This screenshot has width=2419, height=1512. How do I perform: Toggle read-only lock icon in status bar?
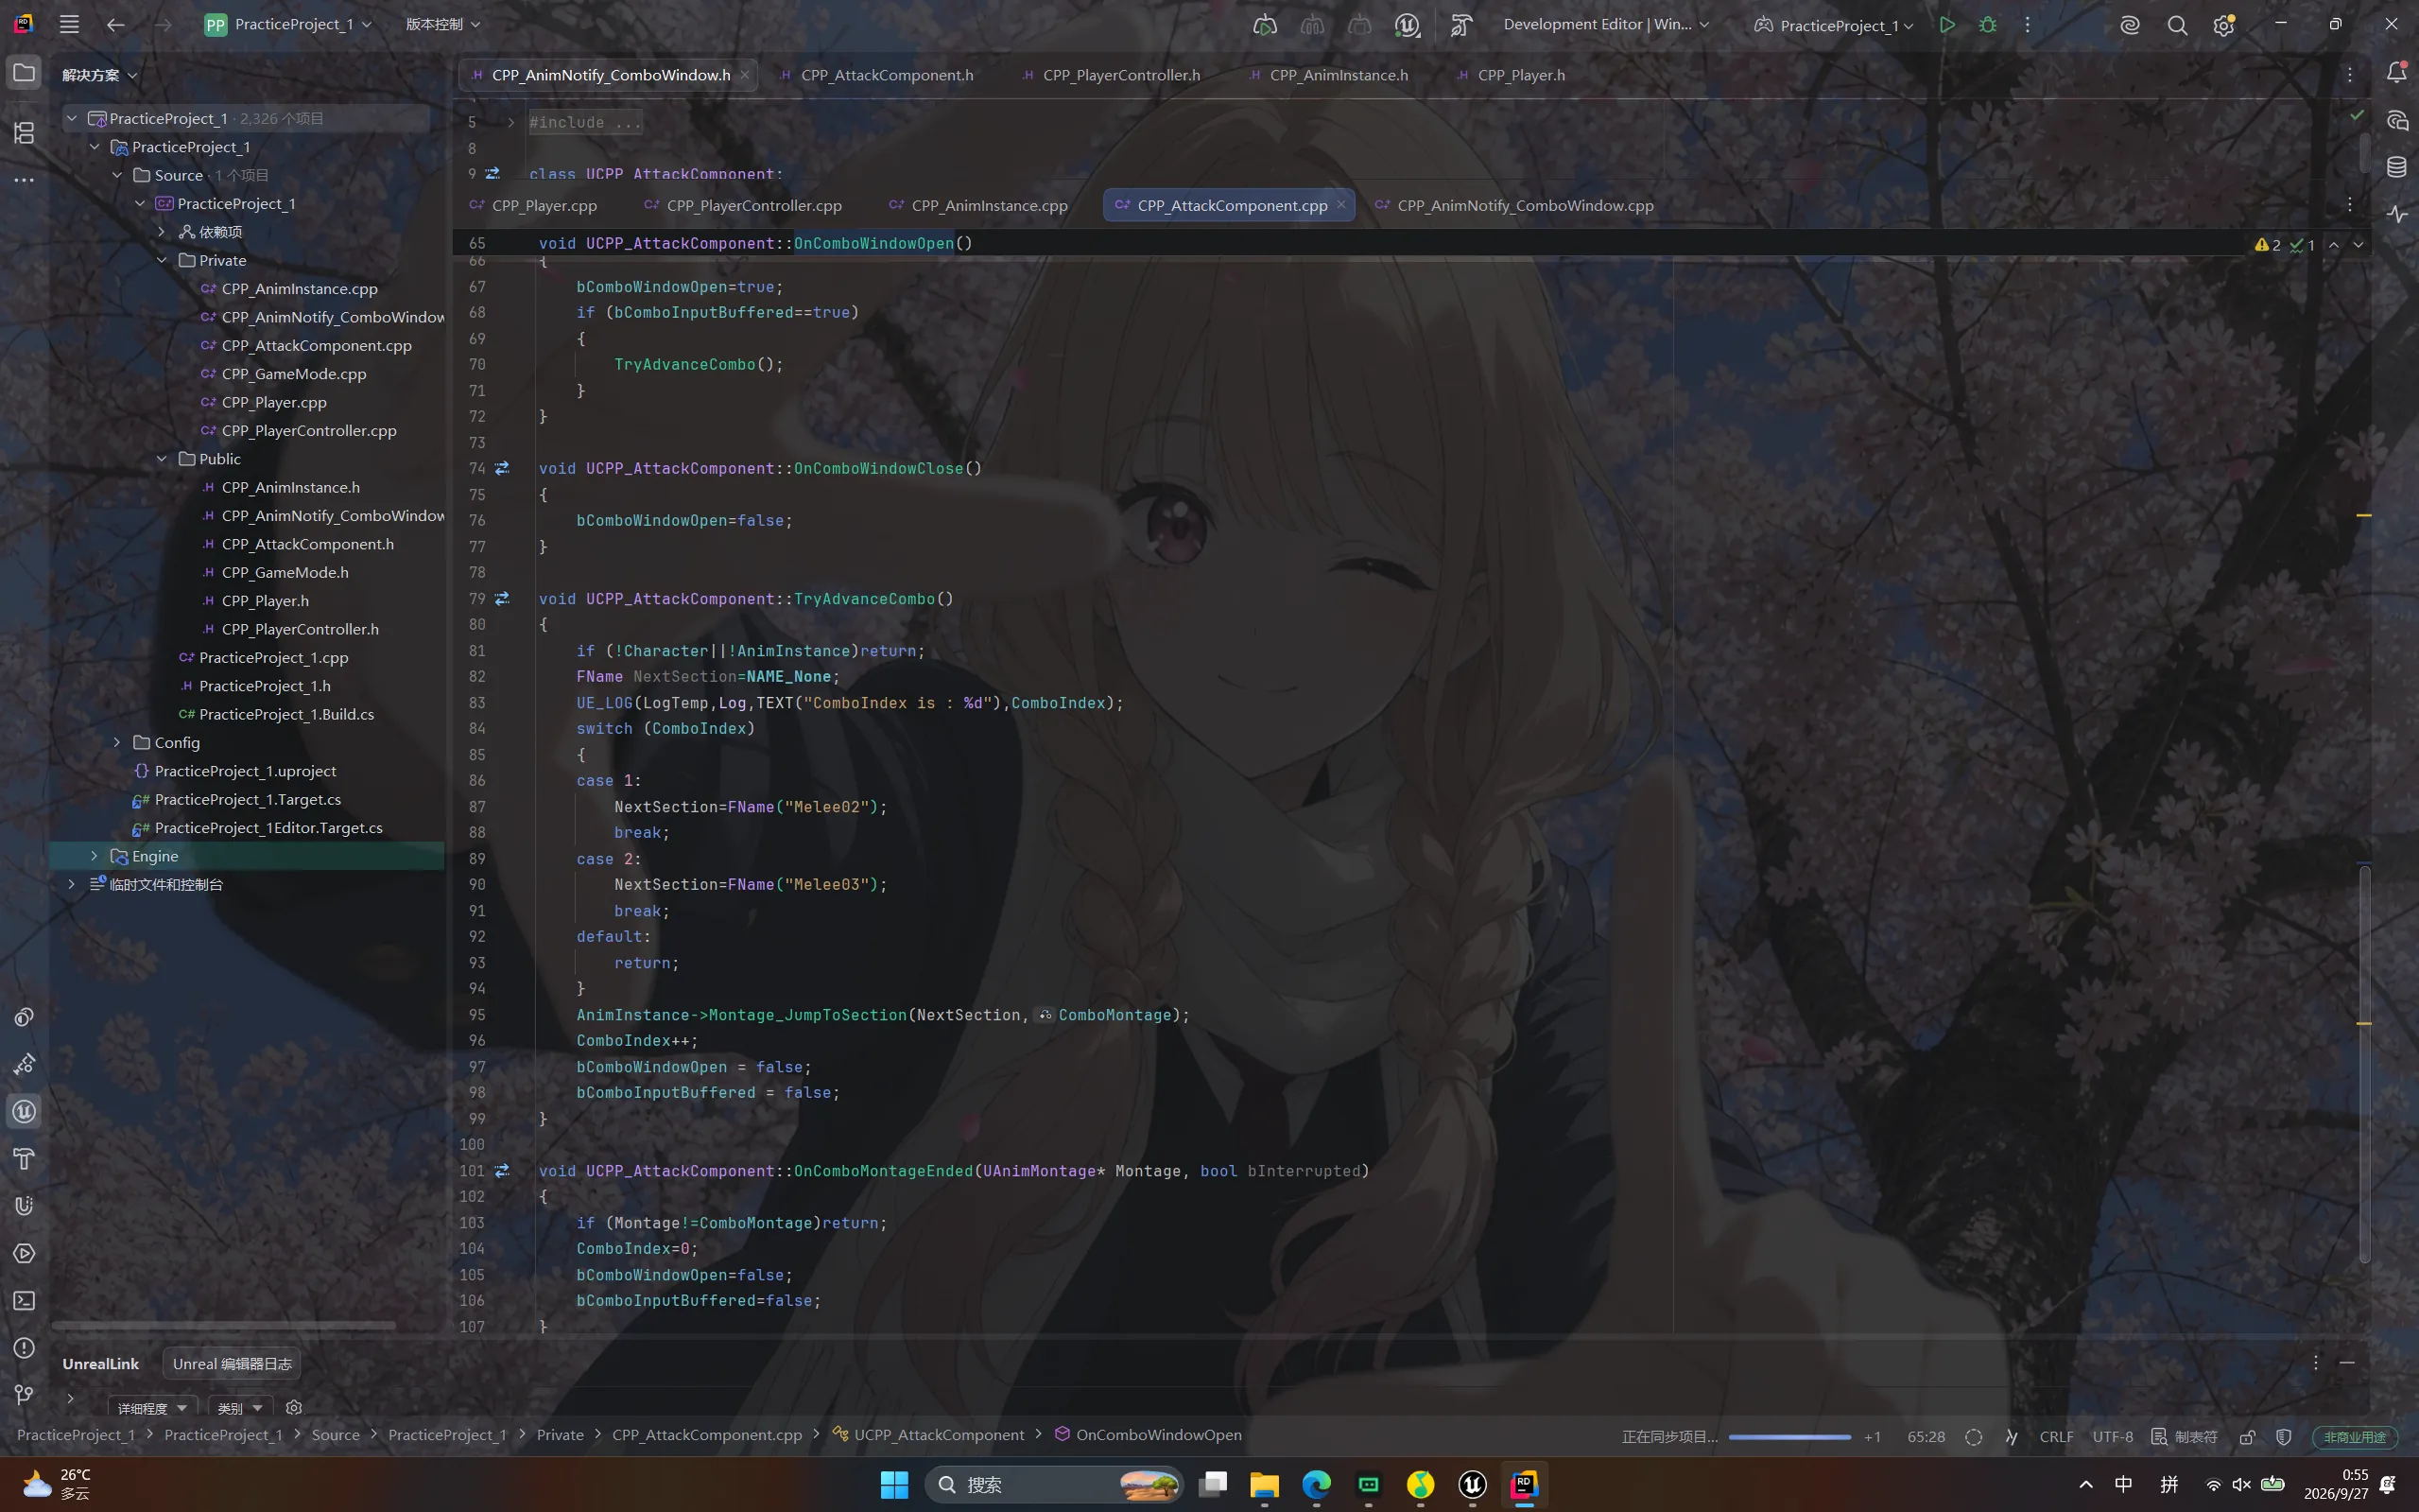2247,1436
